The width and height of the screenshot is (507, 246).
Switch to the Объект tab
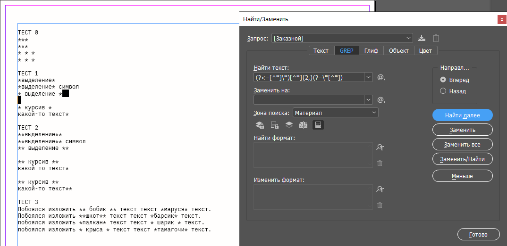pyautogui.click(x=398, y=51)
